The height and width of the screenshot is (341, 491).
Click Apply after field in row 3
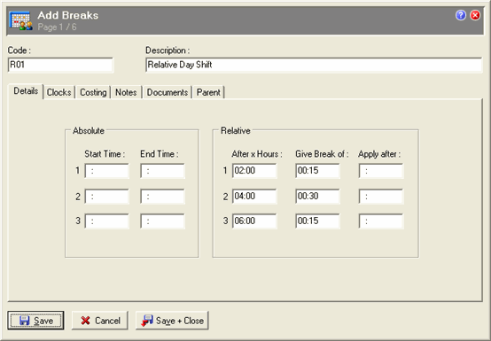coord(381,221)
